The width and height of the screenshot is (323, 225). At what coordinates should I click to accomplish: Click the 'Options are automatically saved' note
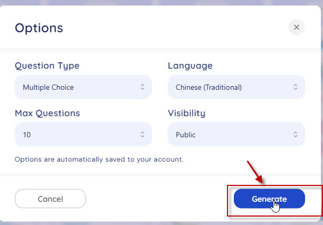[99, 159]
